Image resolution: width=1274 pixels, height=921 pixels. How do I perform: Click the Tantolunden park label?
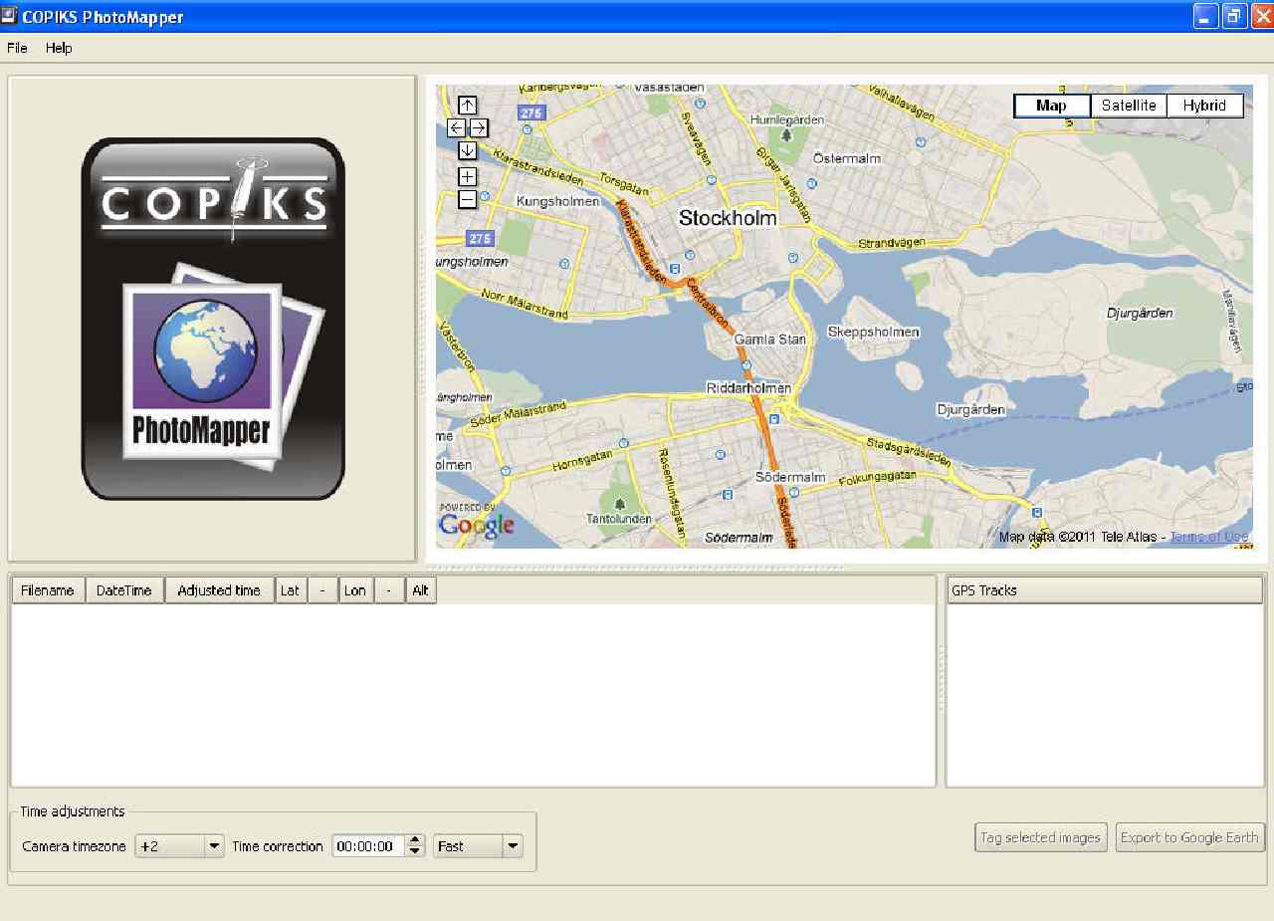pyautogui.click(x=619, y=519)
